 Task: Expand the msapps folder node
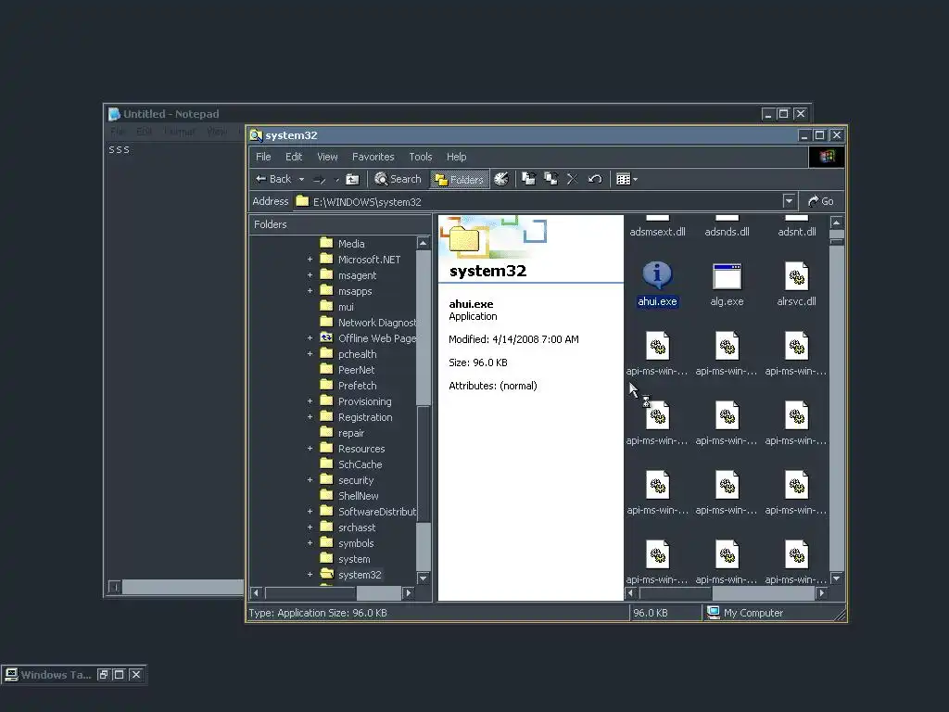click(310, 290)
